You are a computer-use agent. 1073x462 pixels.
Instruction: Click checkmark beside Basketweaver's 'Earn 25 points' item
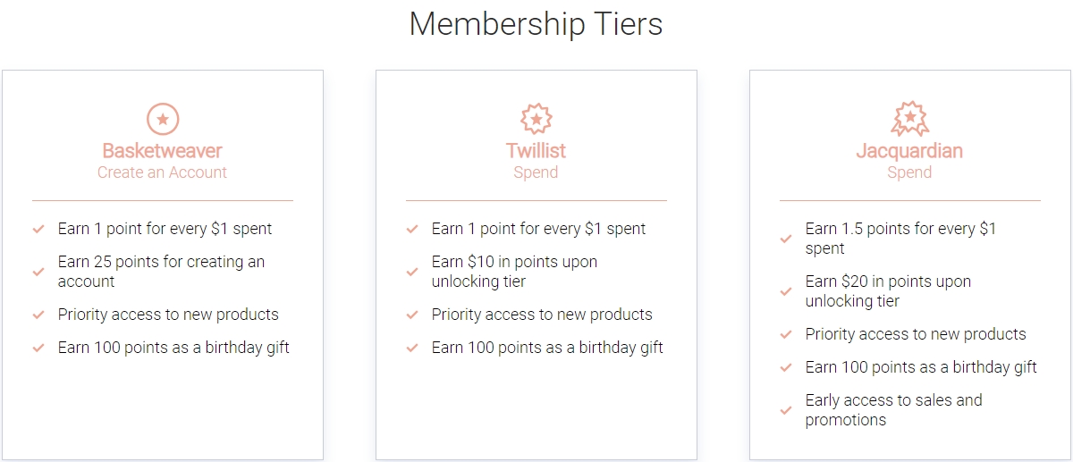point(38,272)
